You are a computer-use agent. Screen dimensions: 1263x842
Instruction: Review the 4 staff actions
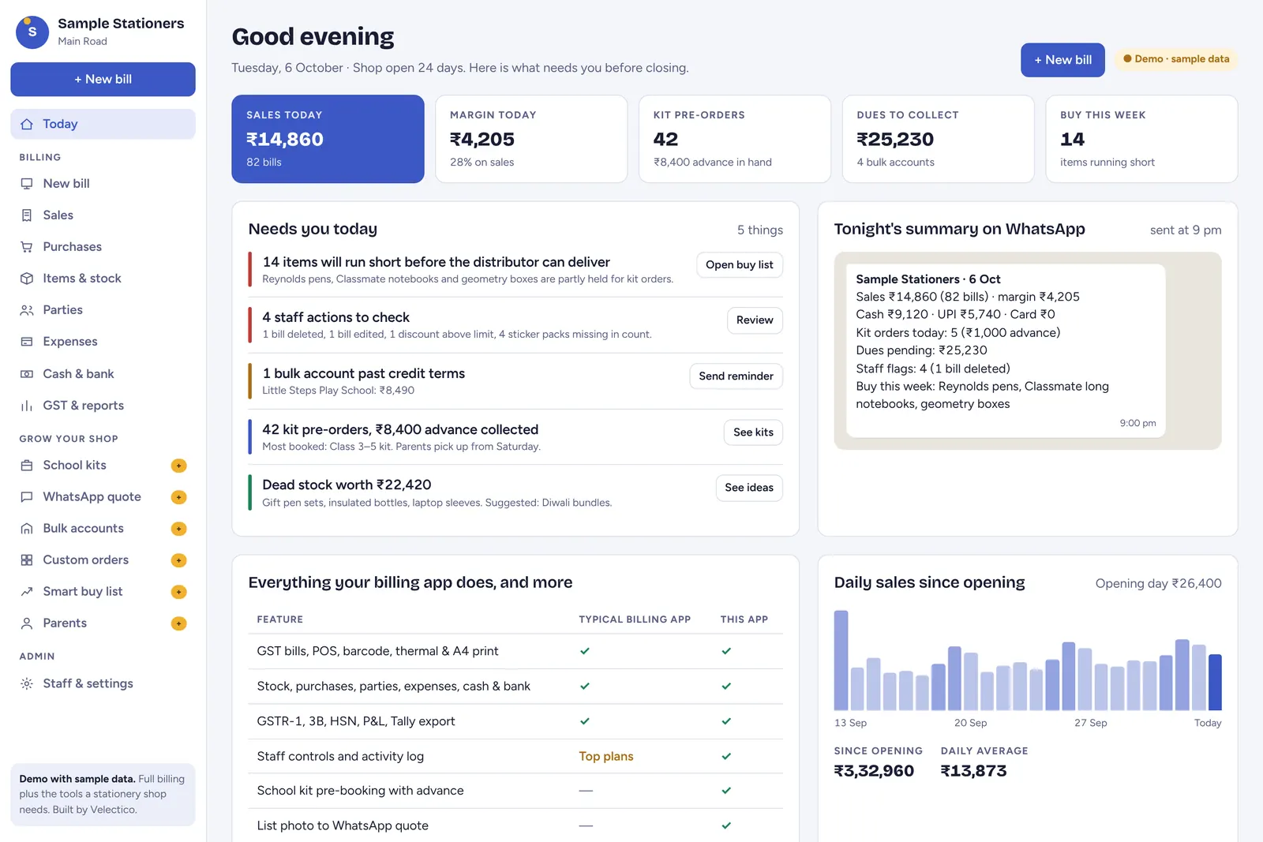coord(755,320)
